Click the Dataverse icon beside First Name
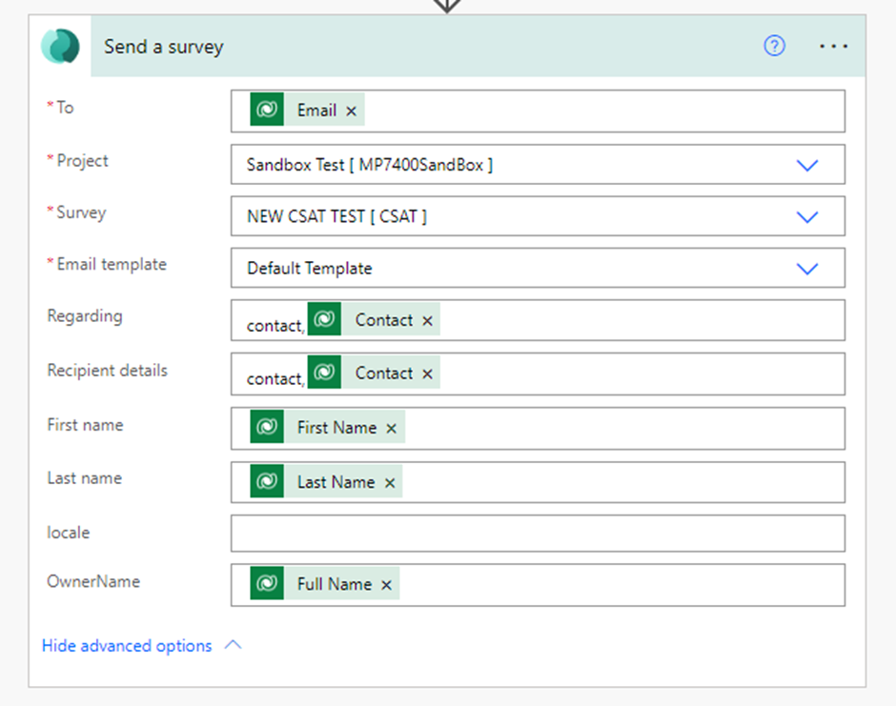 pos(267,426)
